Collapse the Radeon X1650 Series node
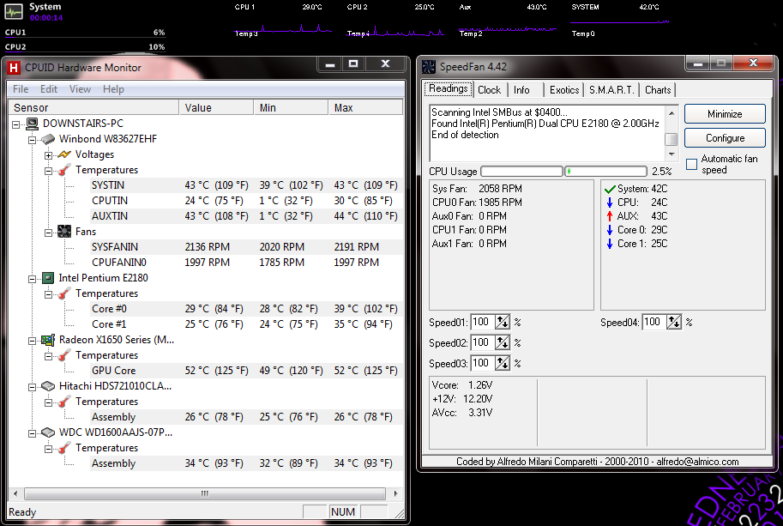783x526 pixels. point(32,342)
